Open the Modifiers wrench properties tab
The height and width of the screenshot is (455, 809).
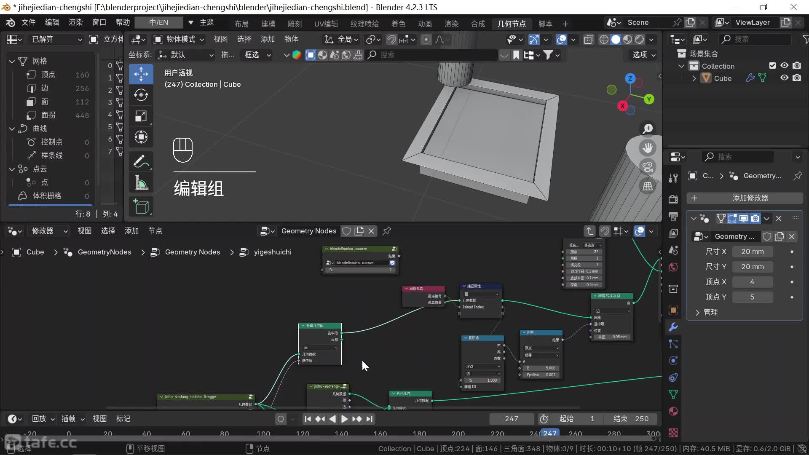coord(673,327)
